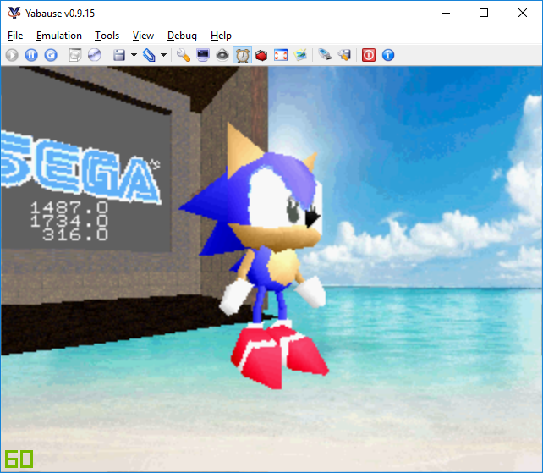Click the Load State paperclip icon
Viewport: 543px width, 473px height.
[x=149, y=55]
